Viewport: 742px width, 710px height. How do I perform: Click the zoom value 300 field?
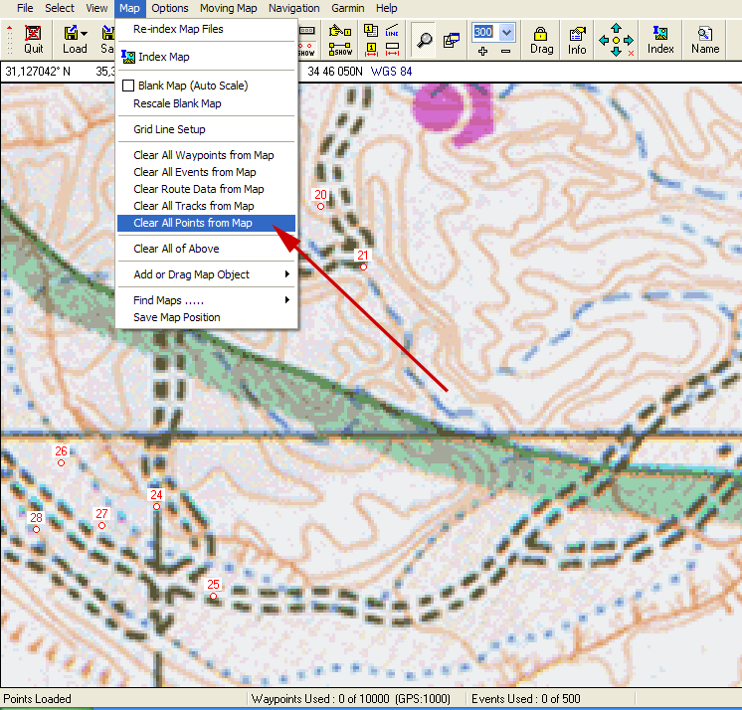tap(484, 32)
